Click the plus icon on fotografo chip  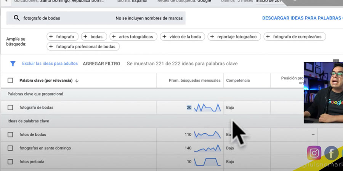[51, 36]
